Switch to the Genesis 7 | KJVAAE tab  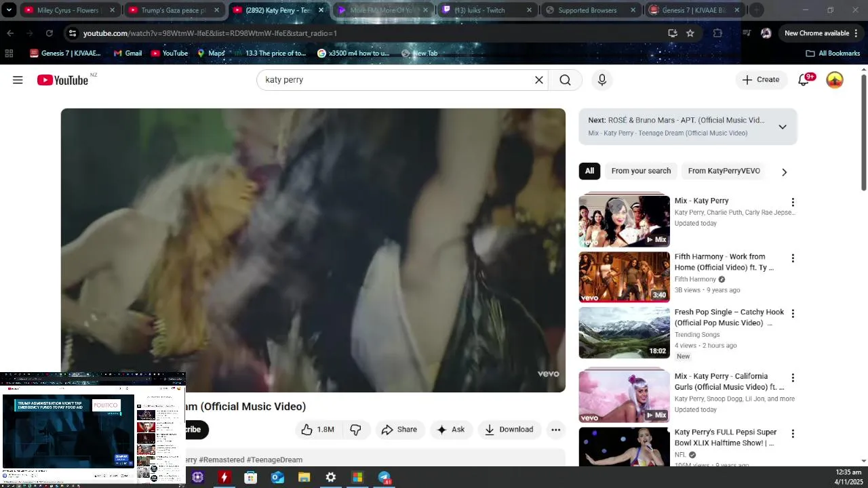coord(694,10)
